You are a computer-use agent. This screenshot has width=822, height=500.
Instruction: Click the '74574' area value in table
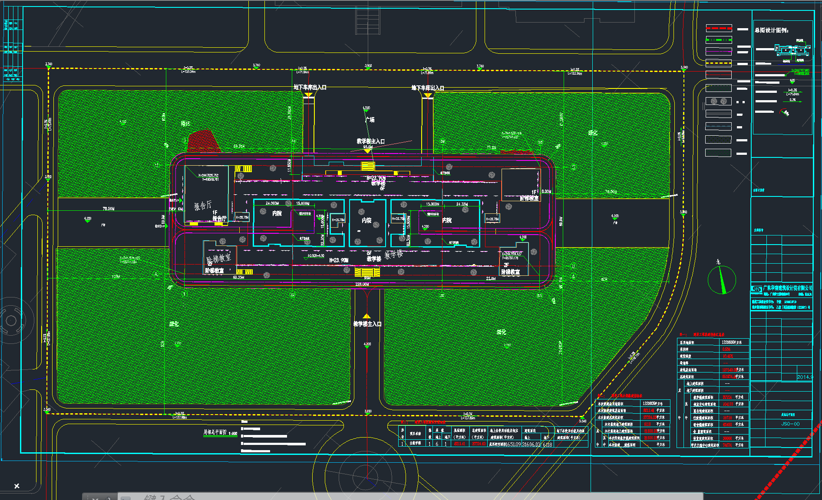tap(727, 445)
